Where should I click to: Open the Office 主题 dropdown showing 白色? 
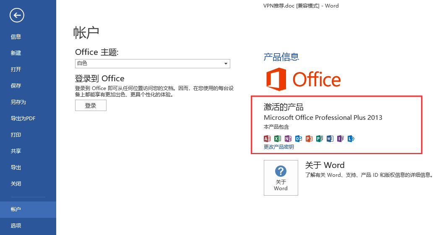(x=153, y=64)
